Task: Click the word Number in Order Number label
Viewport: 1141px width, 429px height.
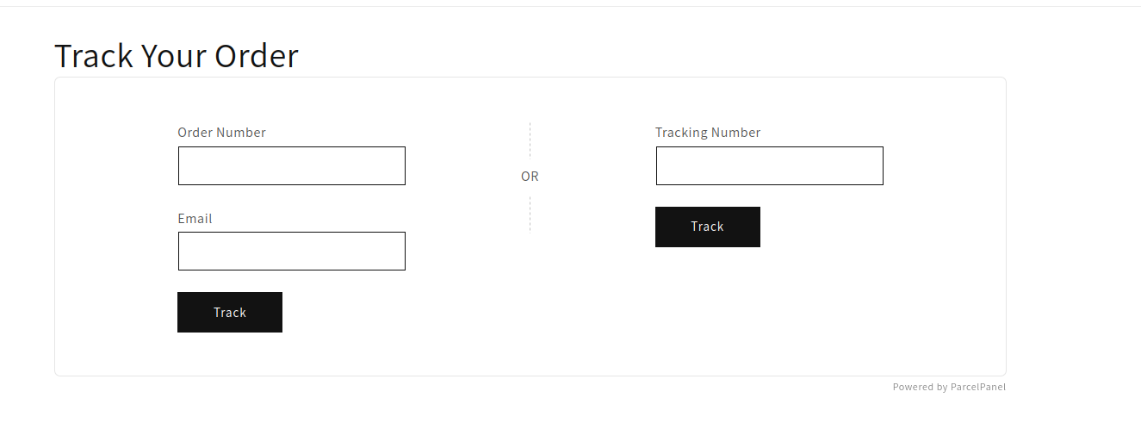Action: (241, 133)
